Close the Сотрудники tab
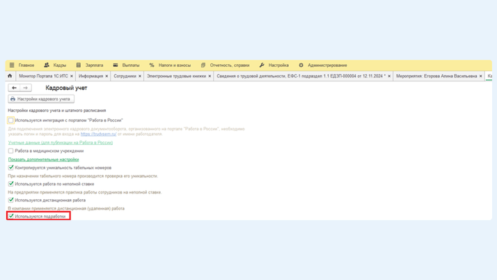 point(140,76)
